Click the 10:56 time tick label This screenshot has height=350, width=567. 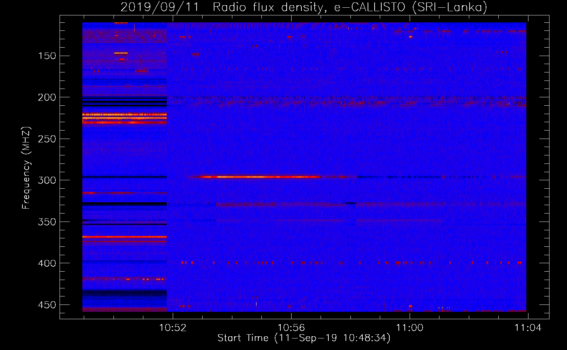click(x=291, y=328)
